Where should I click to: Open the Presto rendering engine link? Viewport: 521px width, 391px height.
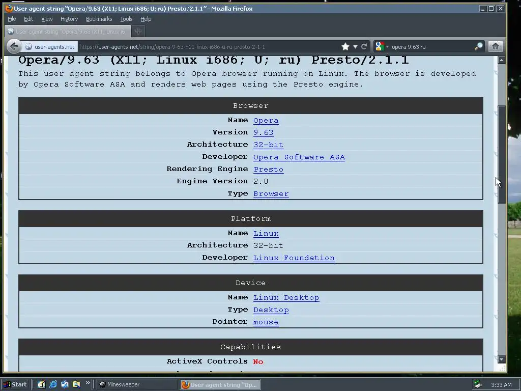point(269,169)
